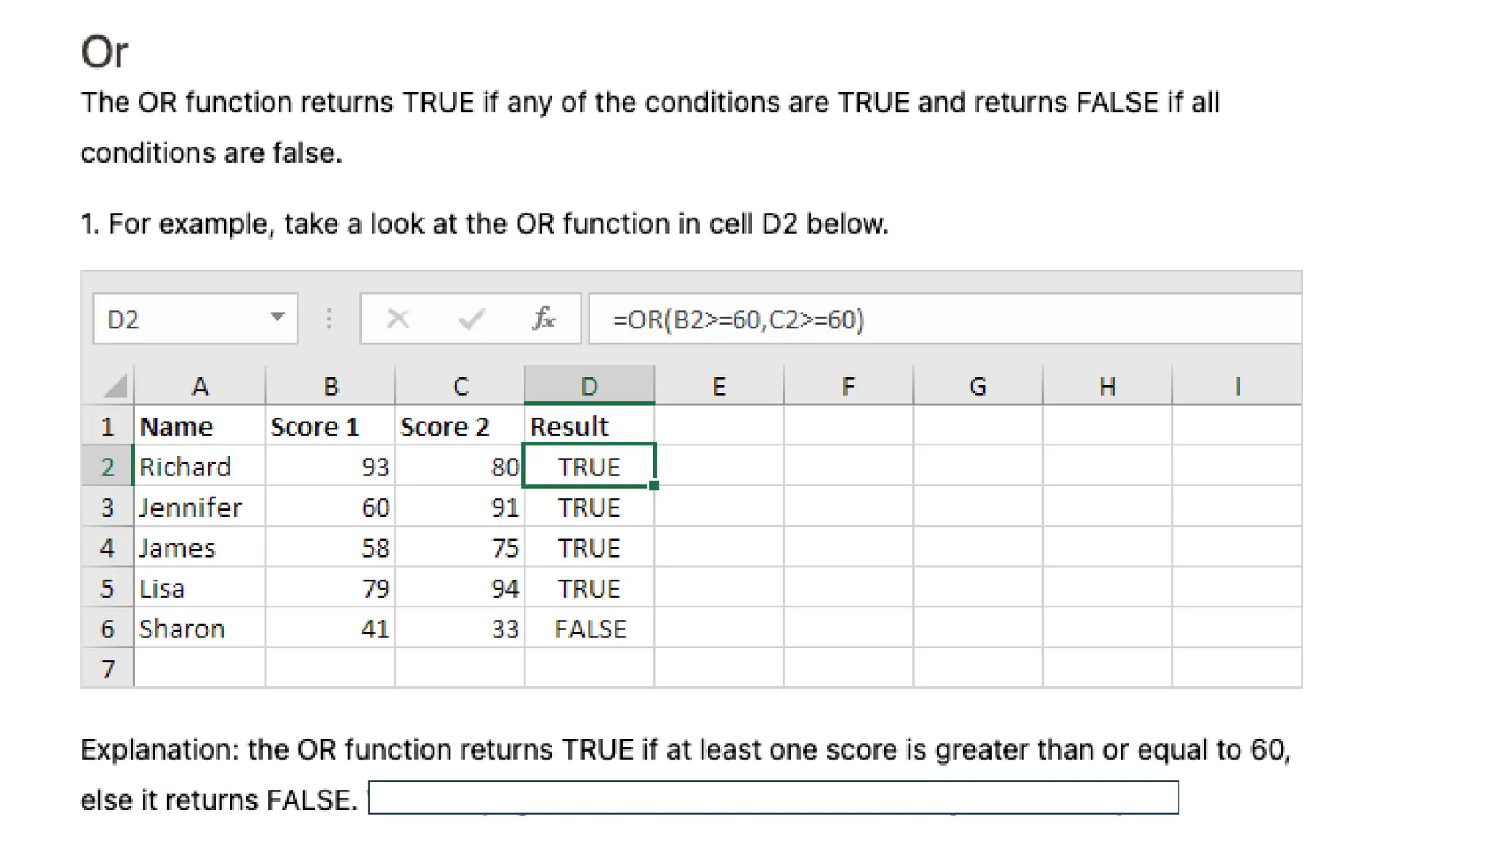Click the Or heading

[104, 52]
